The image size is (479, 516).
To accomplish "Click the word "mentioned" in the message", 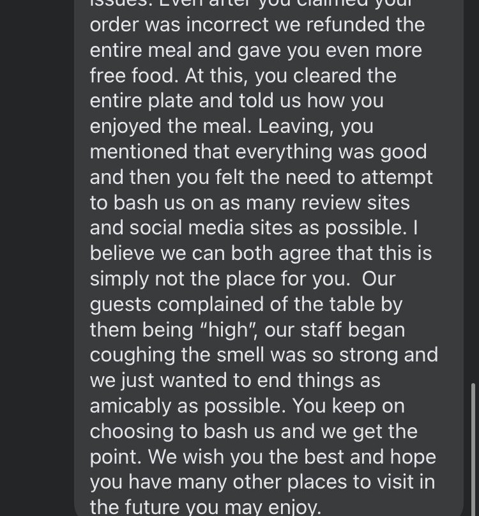I will tap(139, 152).
